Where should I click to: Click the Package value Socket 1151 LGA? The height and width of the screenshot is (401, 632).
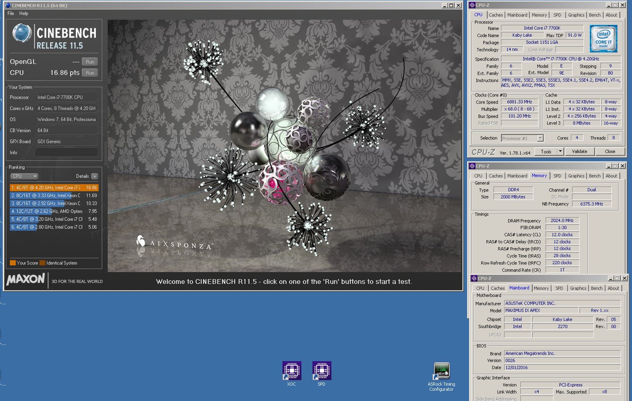[x=542, y=43]
